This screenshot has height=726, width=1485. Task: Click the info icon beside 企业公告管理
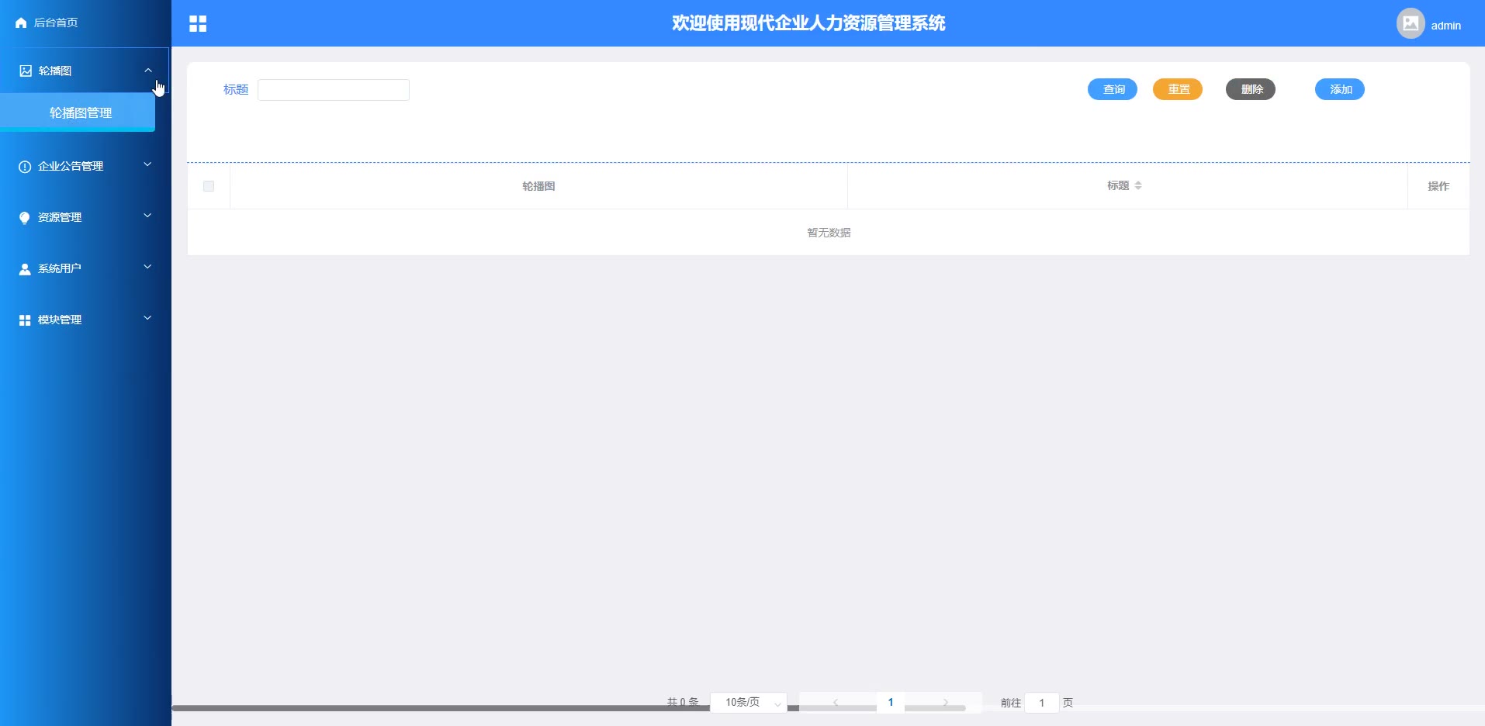[25, 167]
